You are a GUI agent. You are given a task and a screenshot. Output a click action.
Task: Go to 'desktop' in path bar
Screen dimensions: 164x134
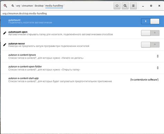[39, 6]
